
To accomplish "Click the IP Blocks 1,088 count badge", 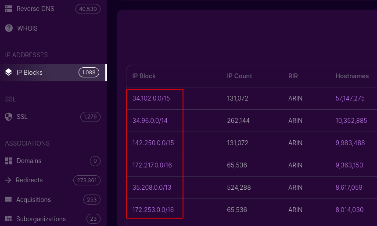I will pyautogui.click(x=89, y=73).
